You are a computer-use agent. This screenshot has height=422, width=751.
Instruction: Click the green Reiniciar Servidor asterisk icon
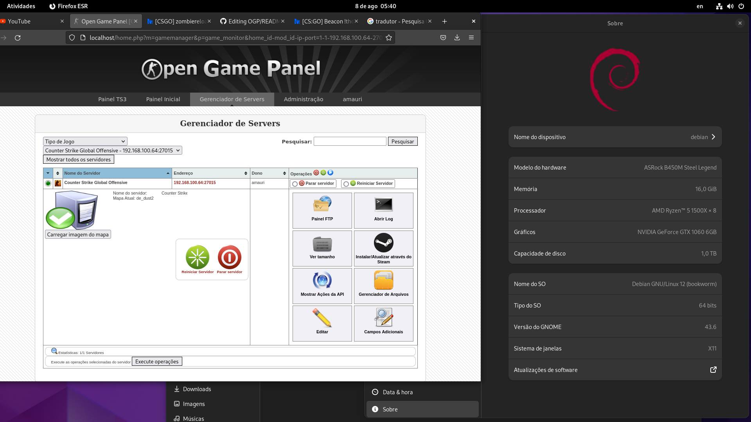[x=198, y=257]
